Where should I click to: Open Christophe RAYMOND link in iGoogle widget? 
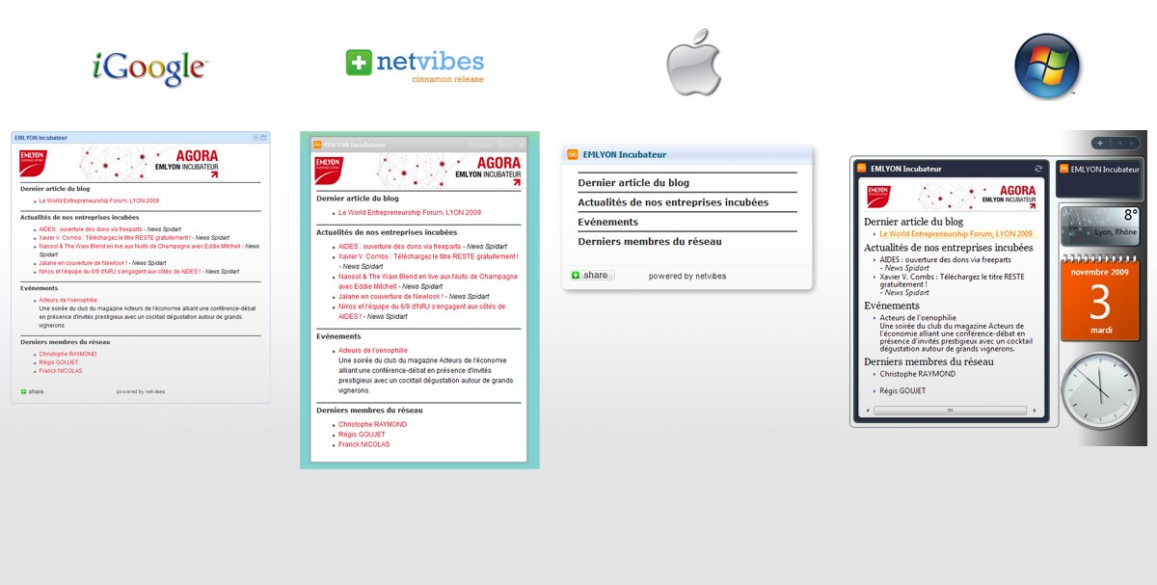click(67, 354)
